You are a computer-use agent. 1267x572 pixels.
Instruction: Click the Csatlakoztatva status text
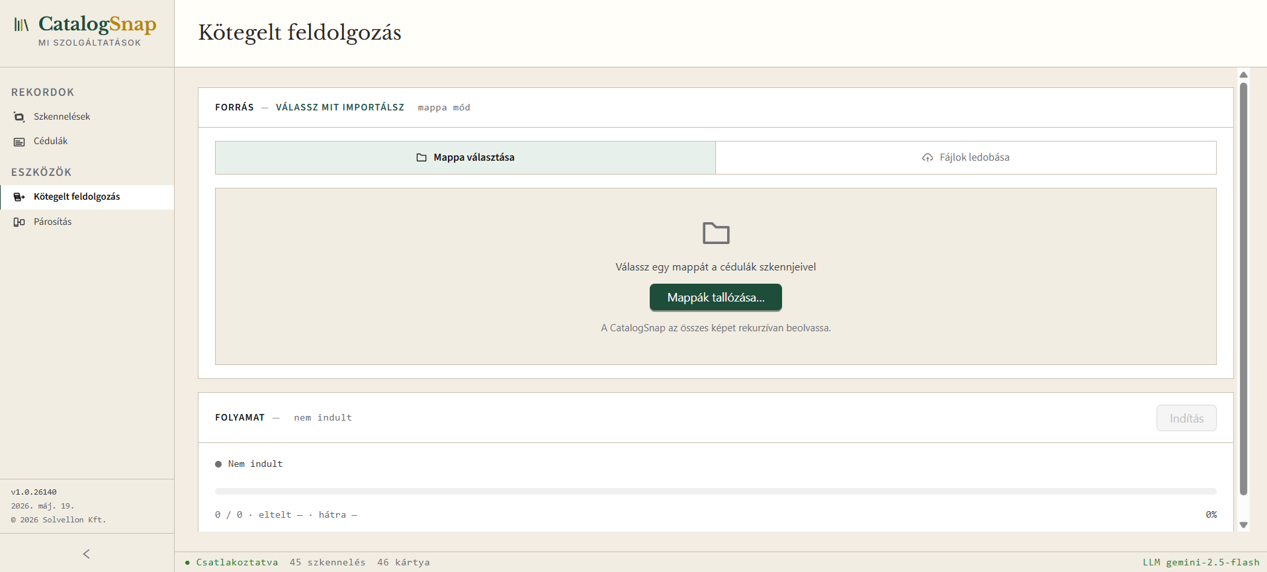coord(237,563)
